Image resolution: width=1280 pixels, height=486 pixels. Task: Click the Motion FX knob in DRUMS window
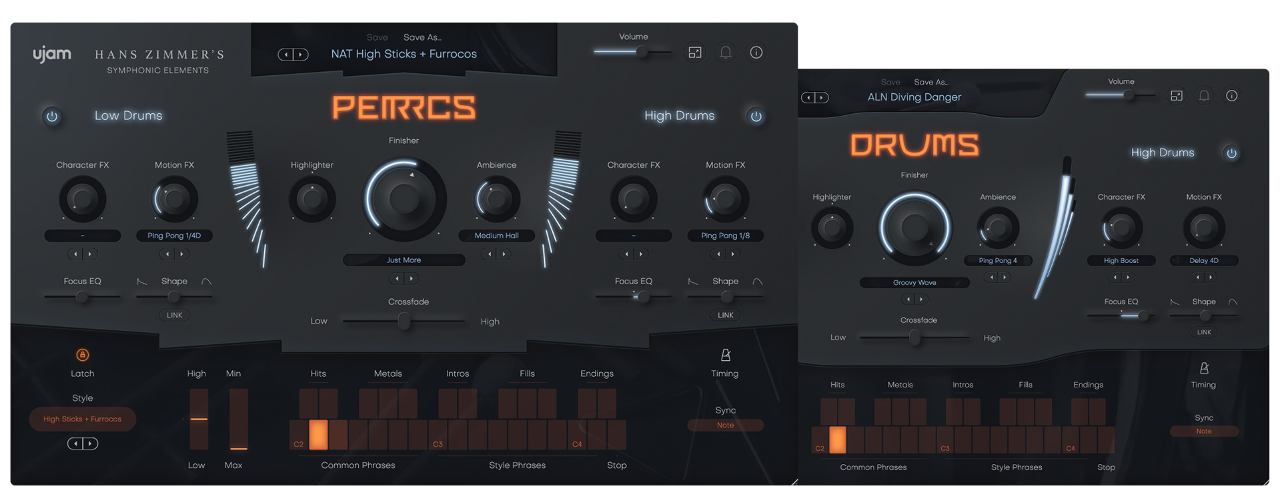[x=1204, y=228]
